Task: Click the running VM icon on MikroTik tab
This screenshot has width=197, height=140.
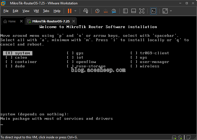Action: point(29,21)
